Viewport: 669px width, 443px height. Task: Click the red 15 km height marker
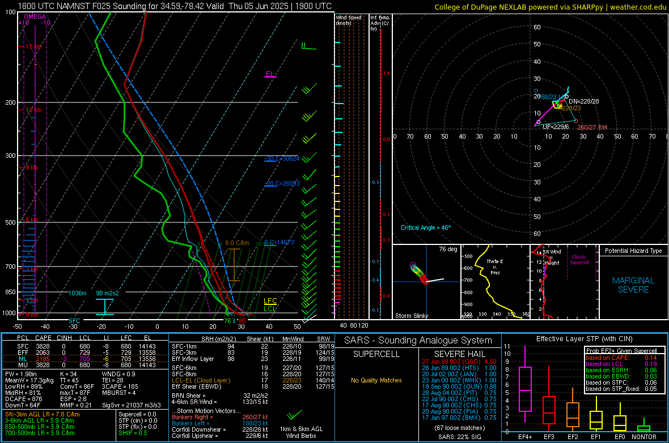(33, 46)
